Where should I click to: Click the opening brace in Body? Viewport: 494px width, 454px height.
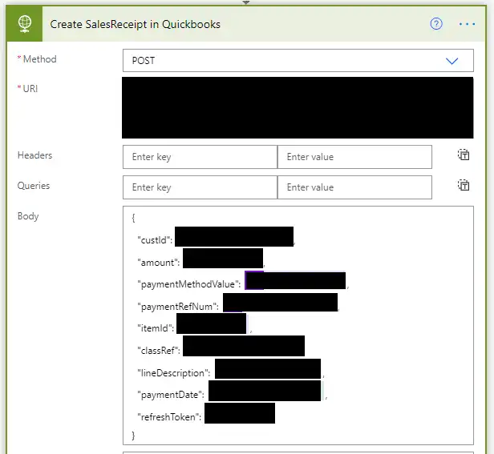point(133,218)
